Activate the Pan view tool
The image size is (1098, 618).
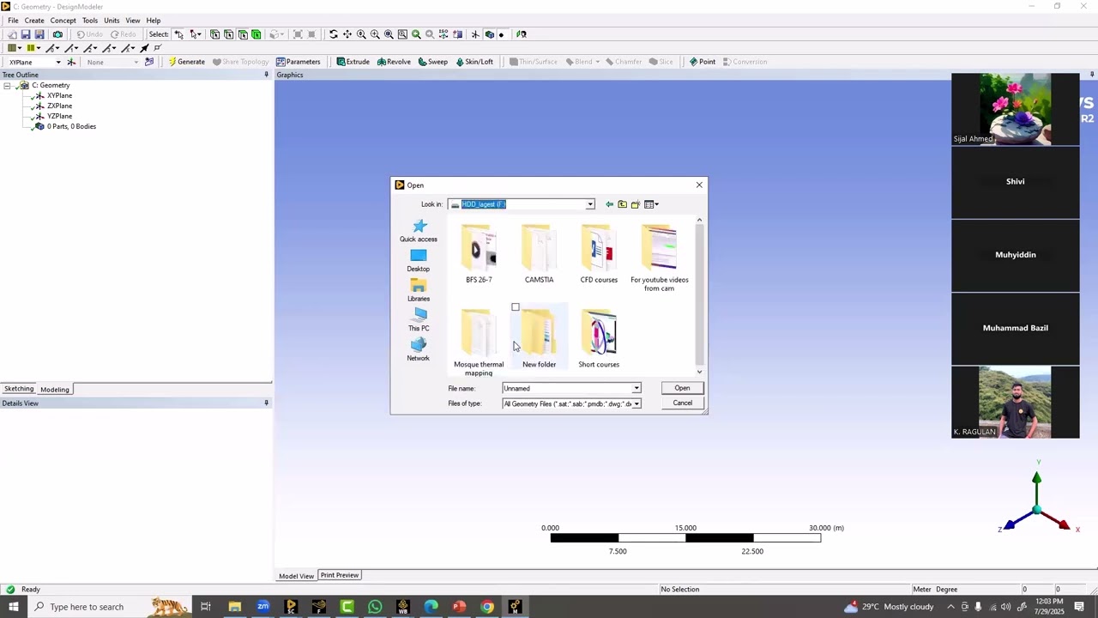(x=347, y=34)
